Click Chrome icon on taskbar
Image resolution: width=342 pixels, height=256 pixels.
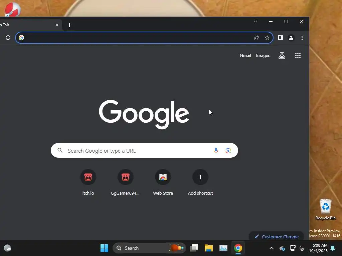point(238,248)
